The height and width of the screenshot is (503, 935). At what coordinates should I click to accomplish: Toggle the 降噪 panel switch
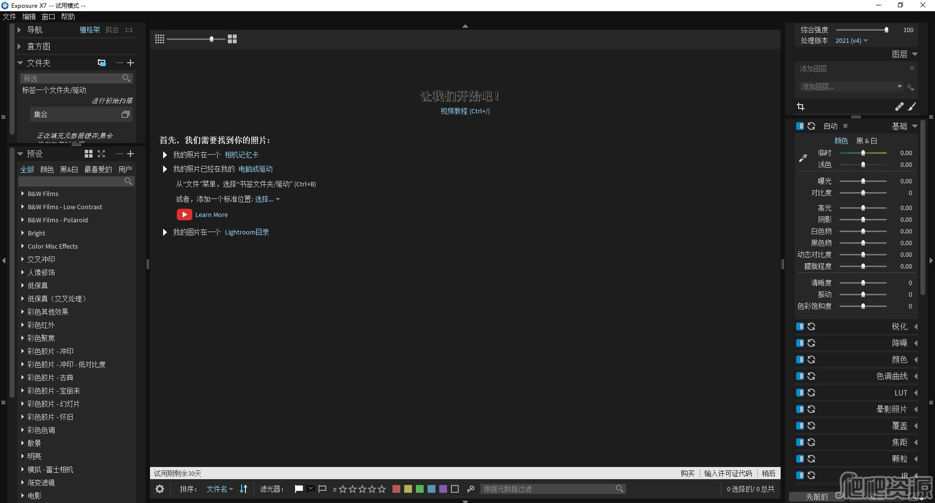pyautogui.click(x=800, y=343)
